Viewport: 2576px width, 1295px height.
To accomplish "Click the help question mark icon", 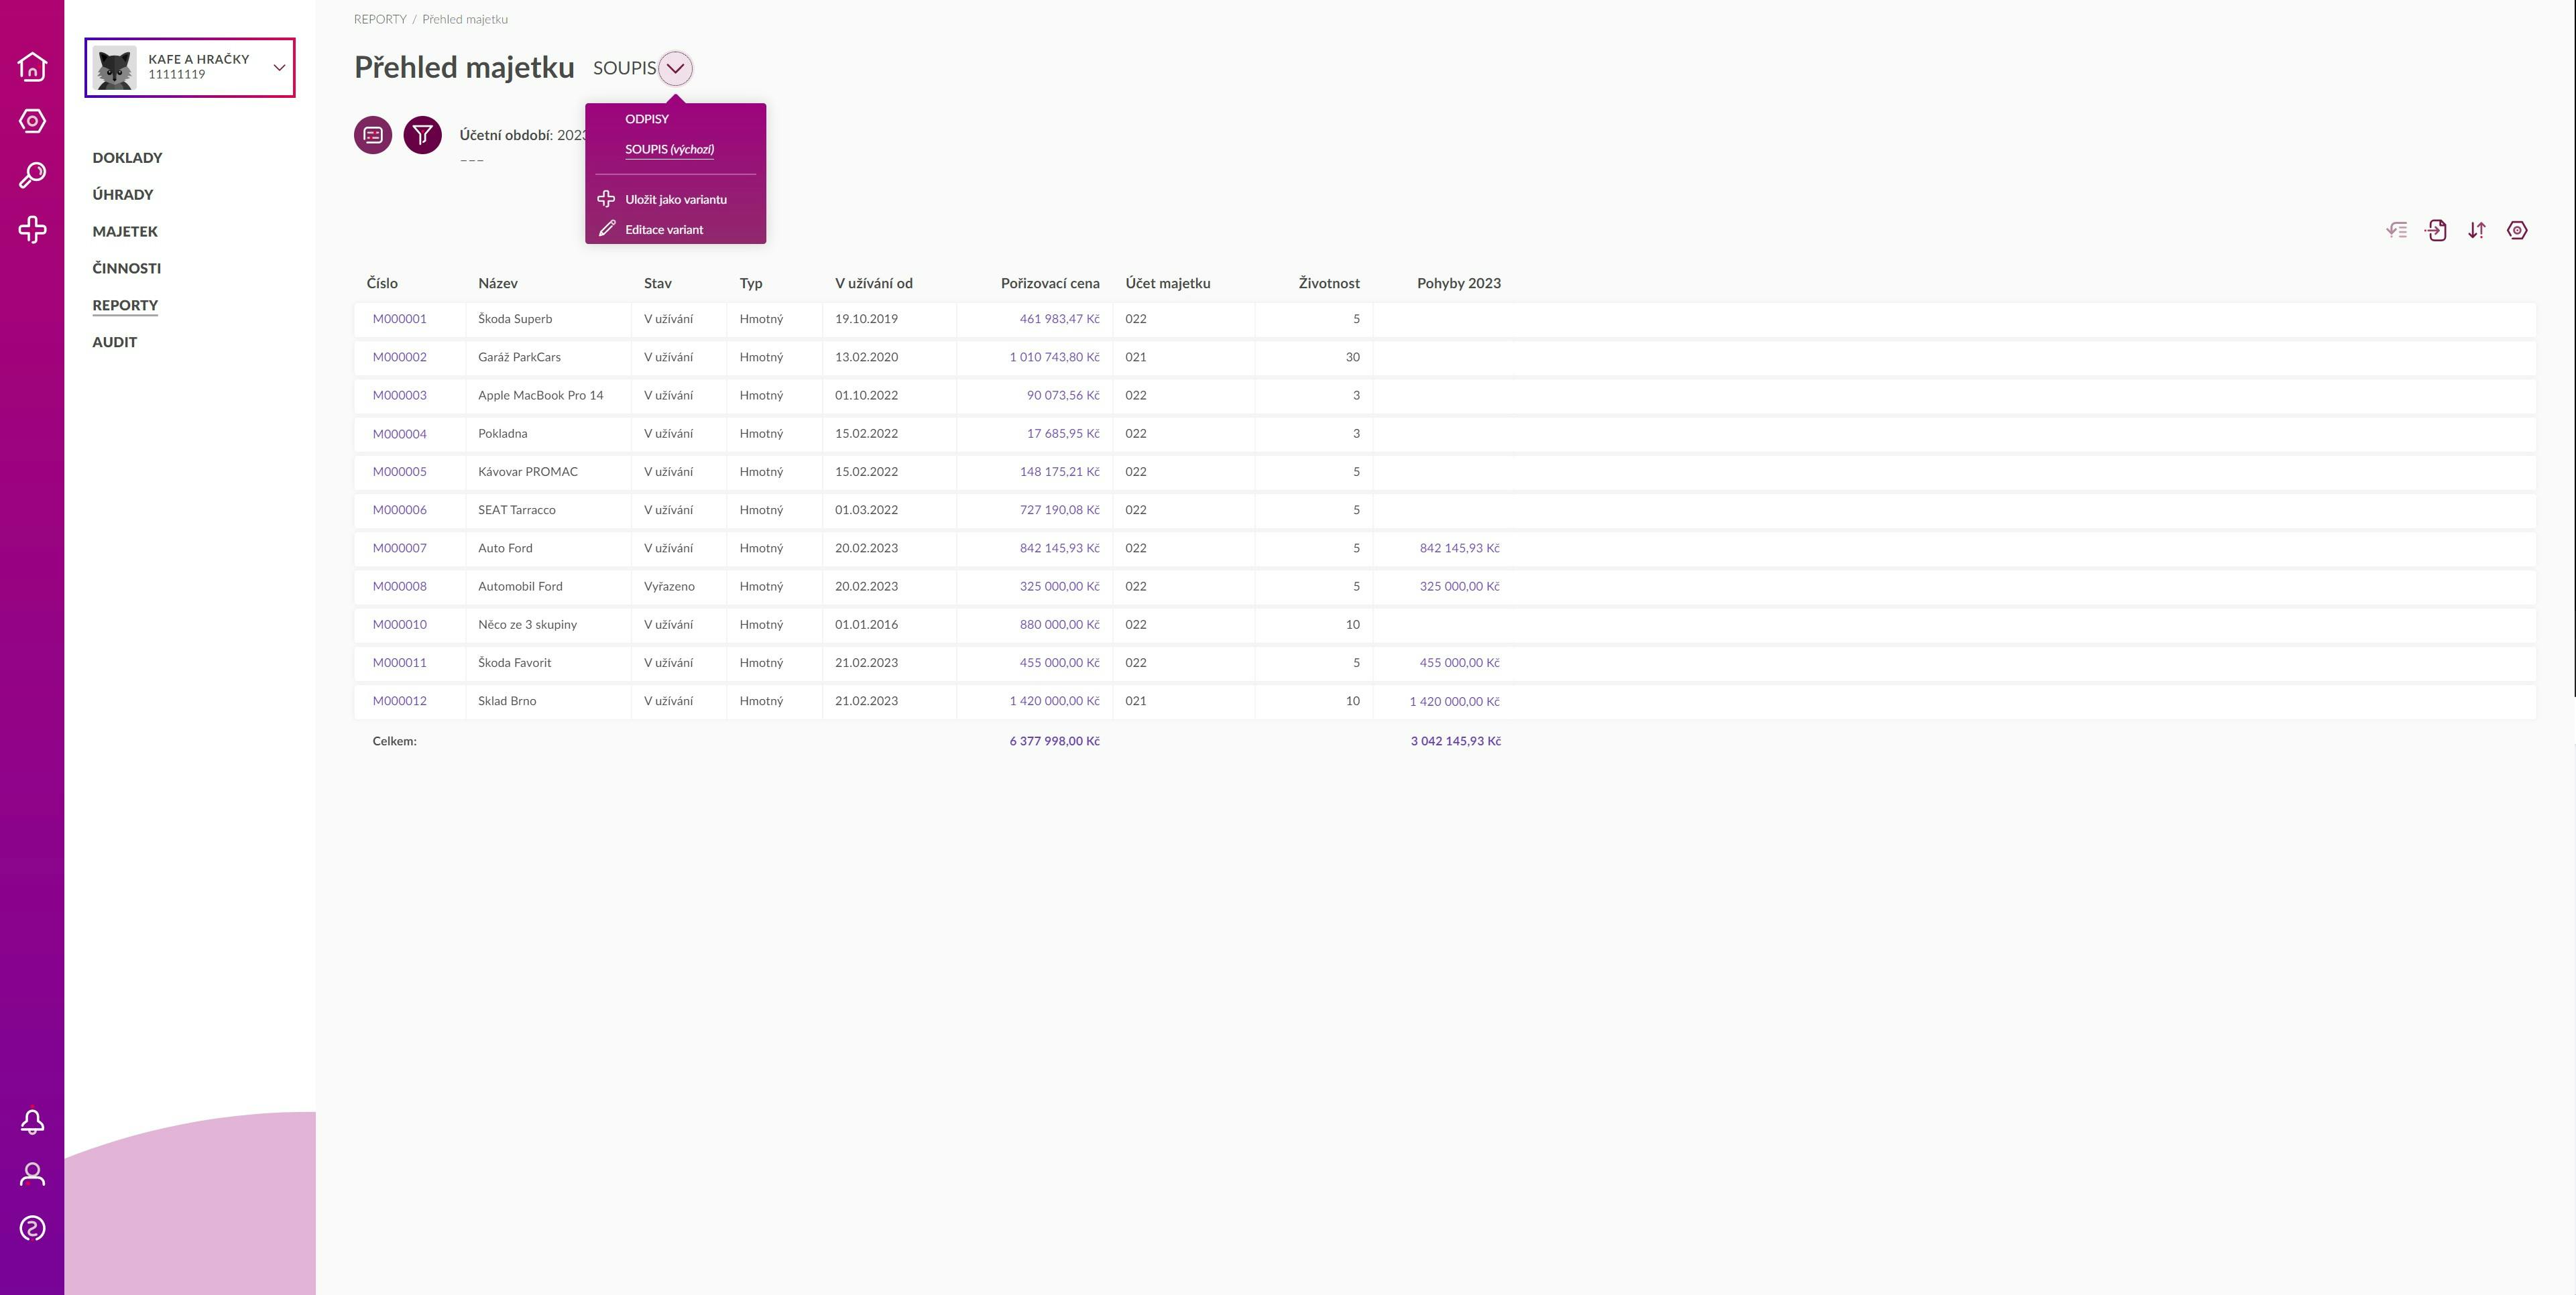I will 32,1228.
